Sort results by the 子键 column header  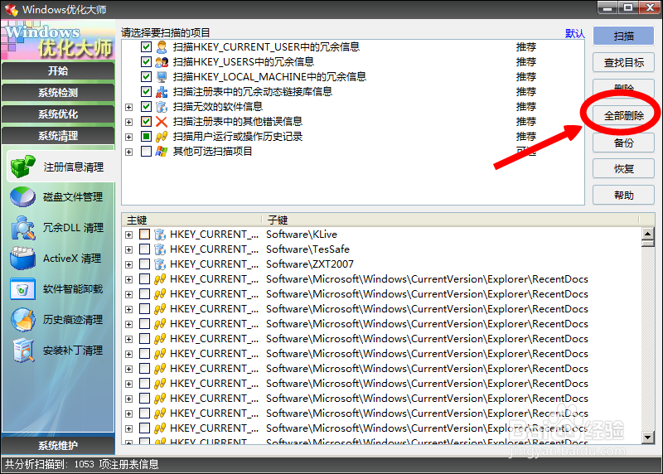pos(450,220)
